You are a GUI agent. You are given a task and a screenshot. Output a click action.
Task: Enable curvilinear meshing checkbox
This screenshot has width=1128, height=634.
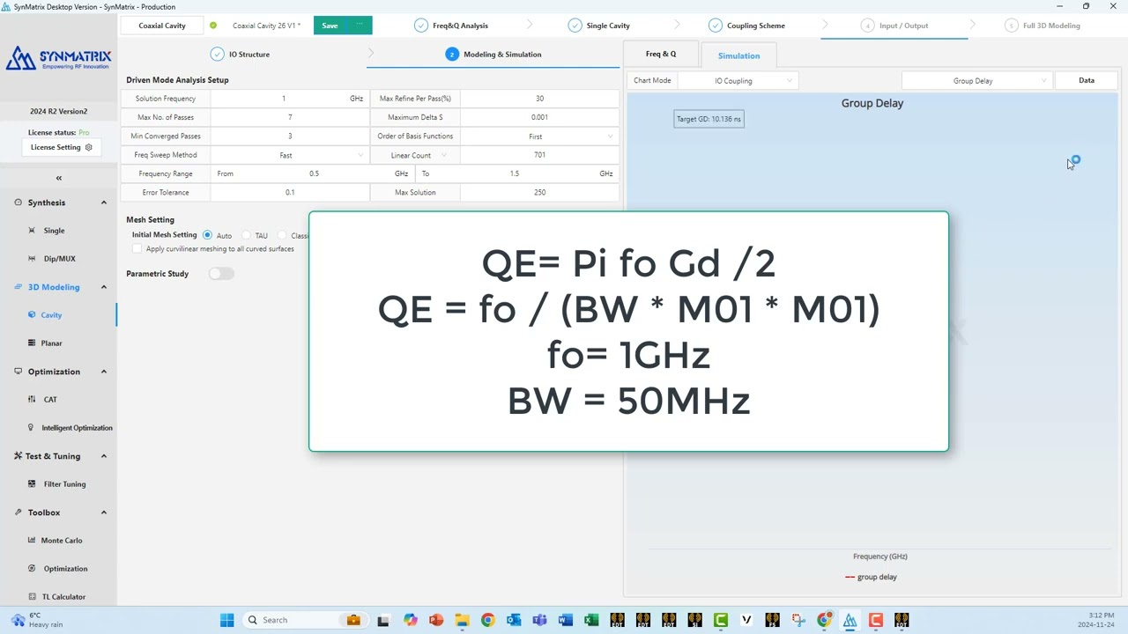(x=137, y=249)
